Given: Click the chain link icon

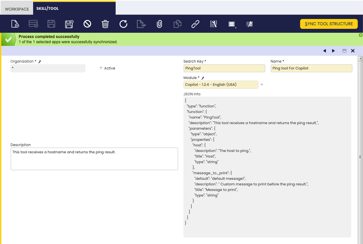Looking at the screenshot, I should (195, 24).
